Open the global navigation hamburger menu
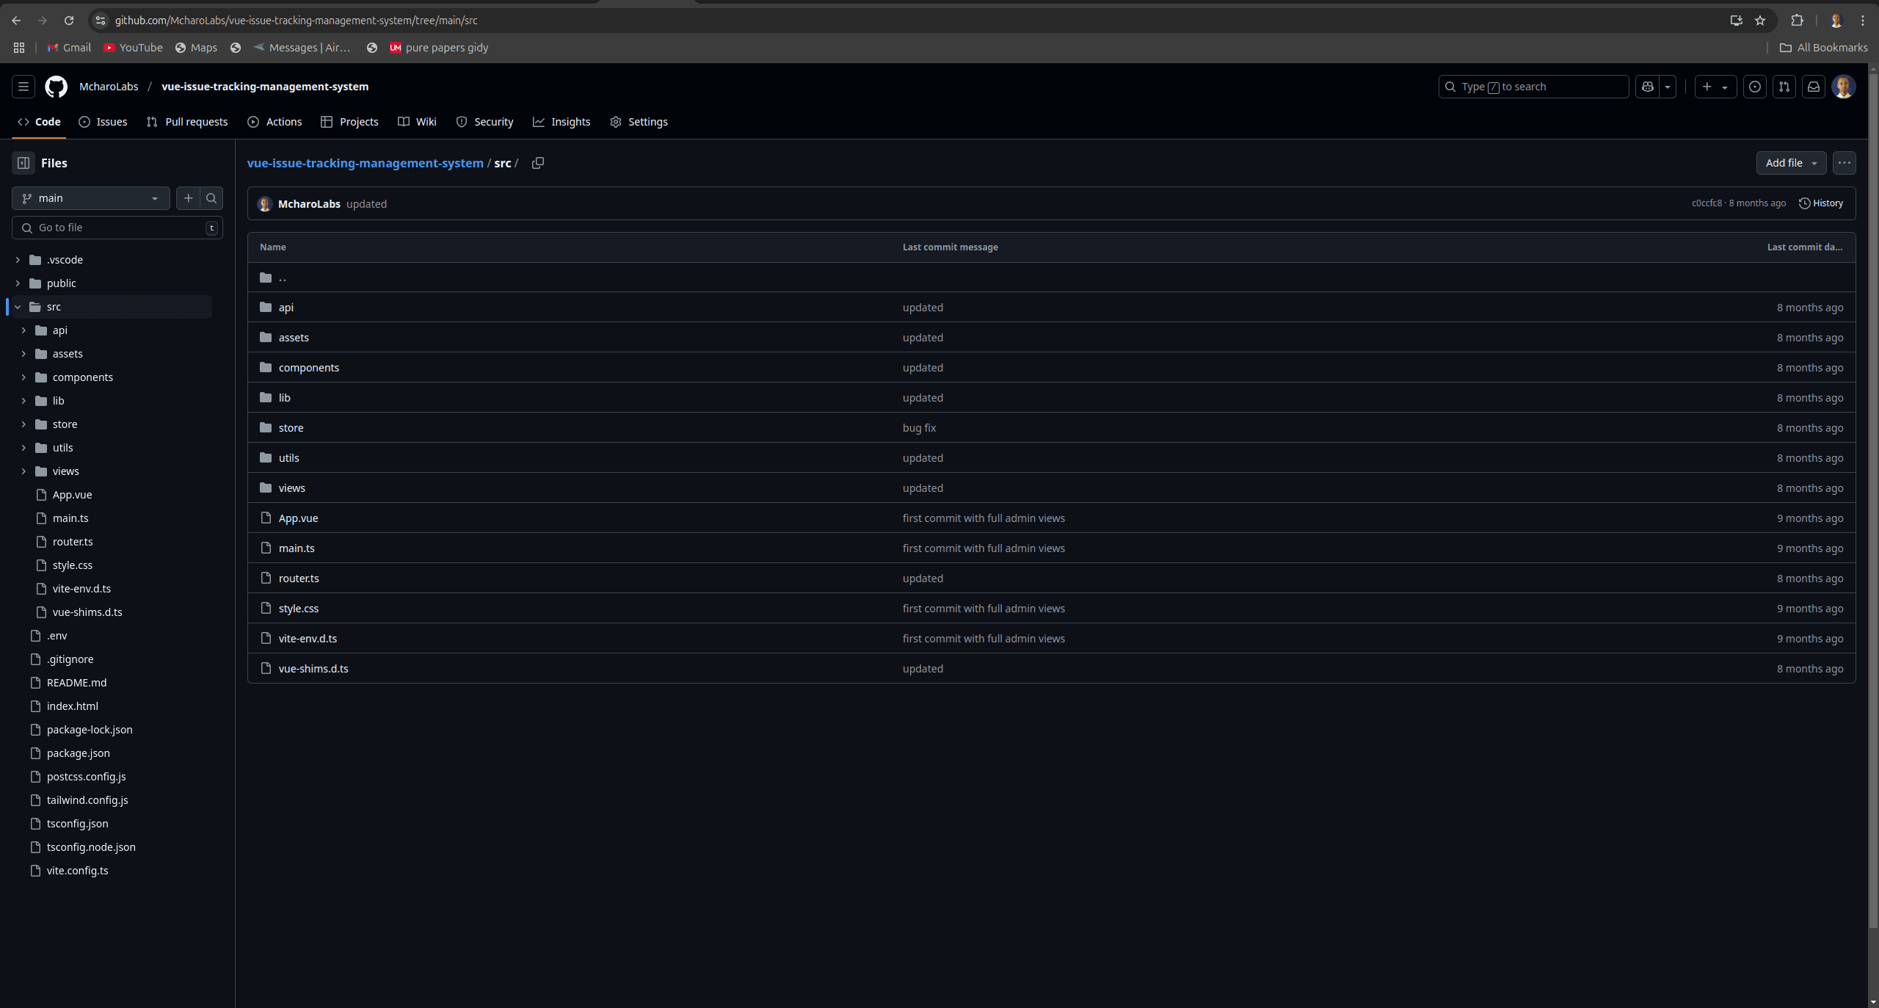 tap(23, 87)
